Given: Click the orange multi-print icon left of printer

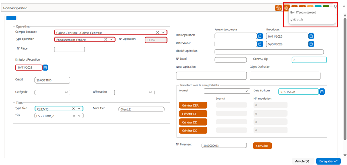Looking at the screenshot, I should point(279,8).
